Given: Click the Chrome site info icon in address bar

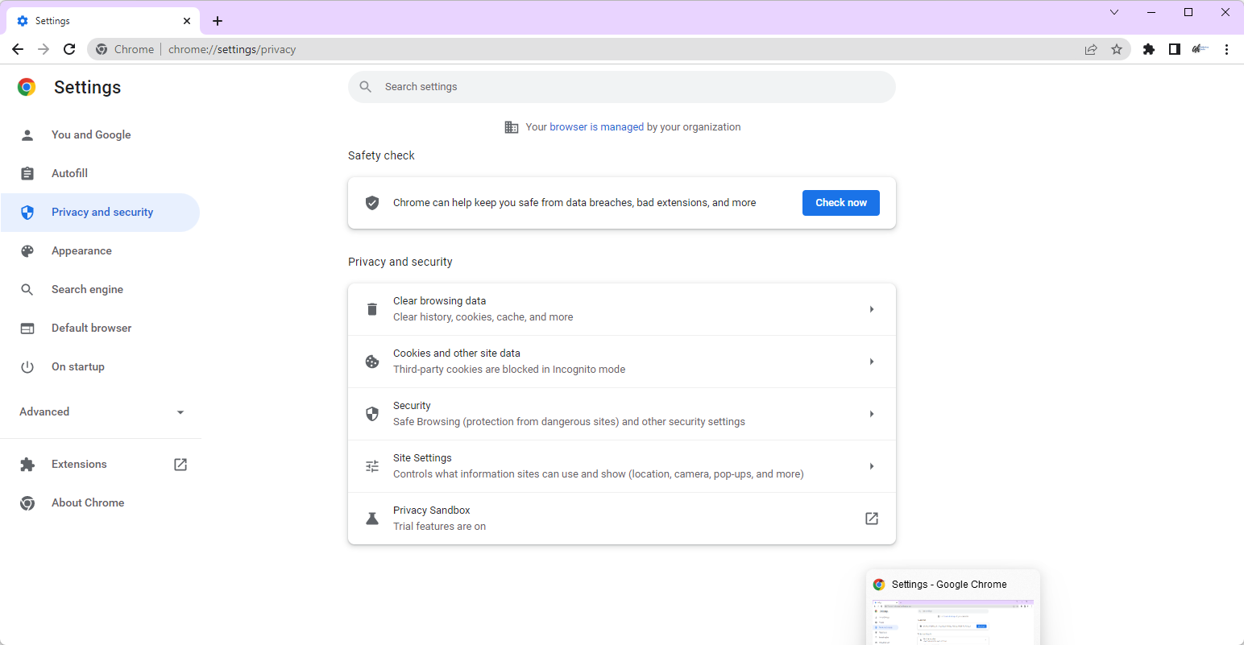Looking at the screenshot, I should click(x=102, y=49).
